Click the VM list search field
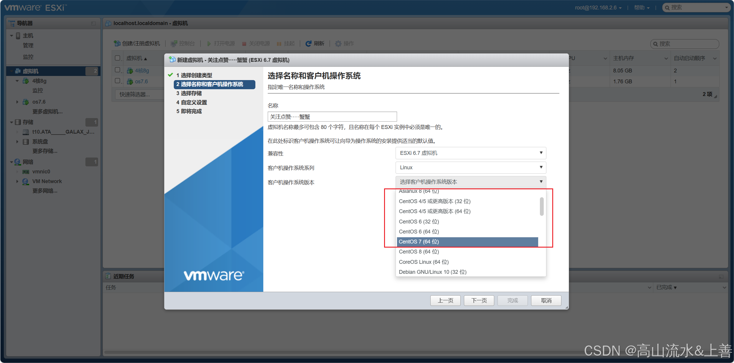Screen dimensions: 734x363 coord(684,44)
